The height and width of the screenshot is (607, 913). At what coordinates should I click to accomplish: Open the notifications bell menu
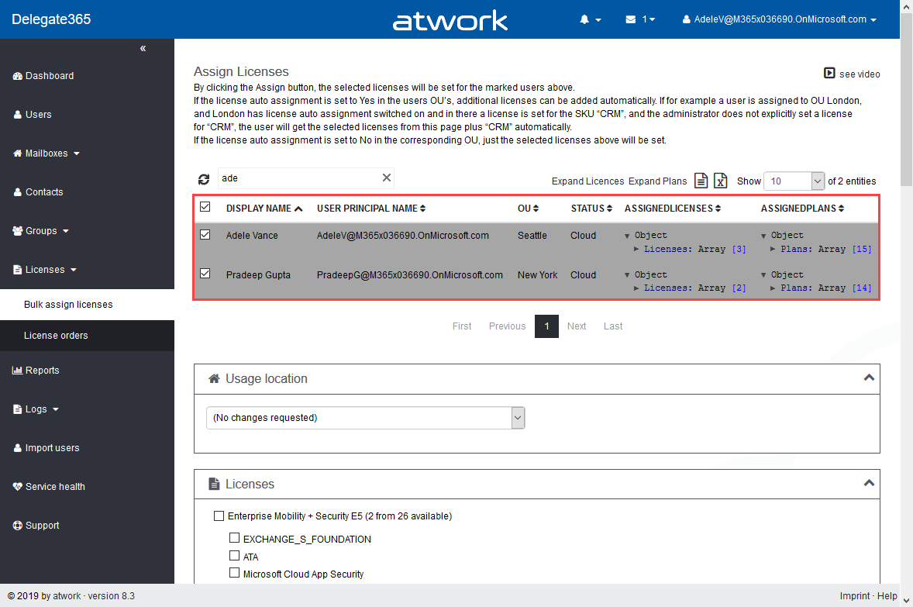pyautogui.click(x=590, y=19)
